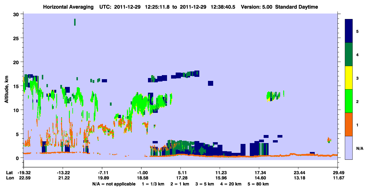Click the bright green level 2 color swatch
375x192 pixels.
(349, 101)
